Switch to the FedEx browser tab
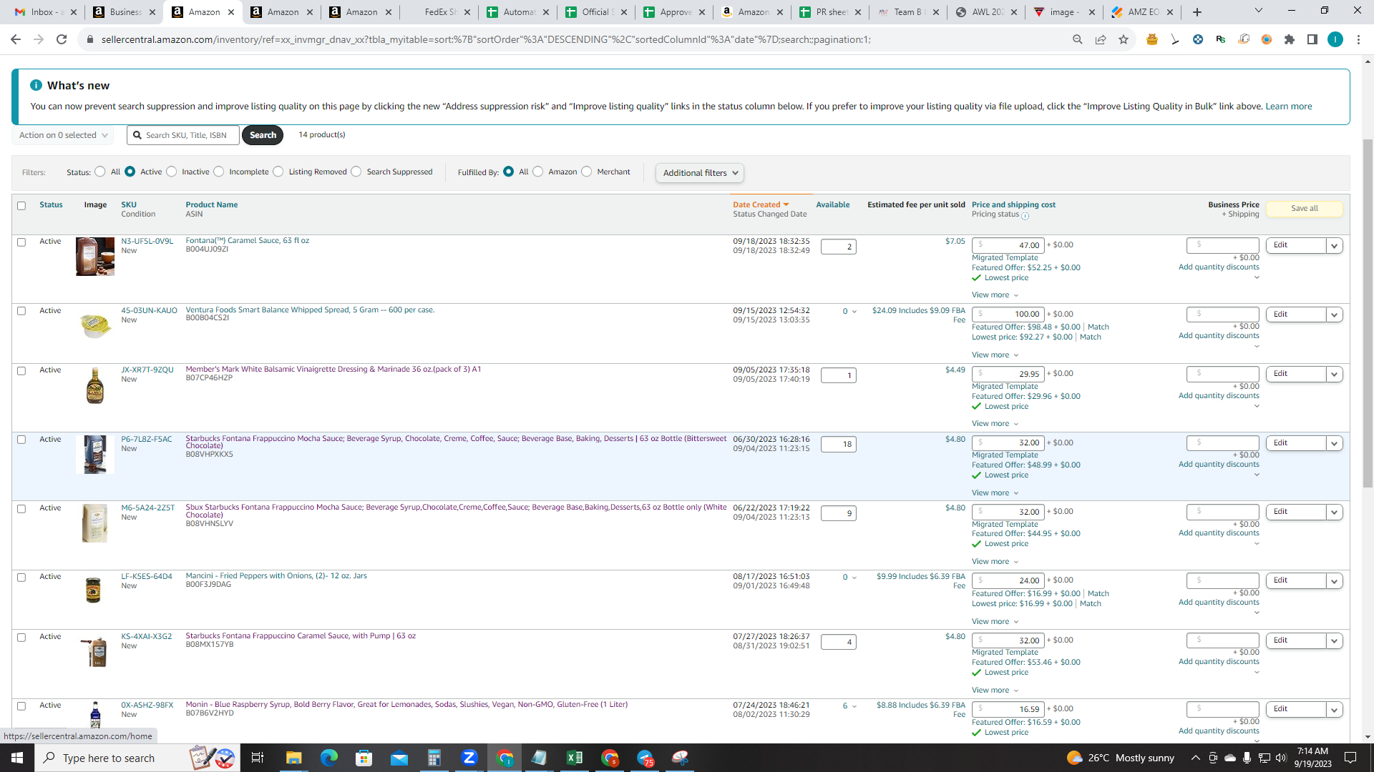 439,12
